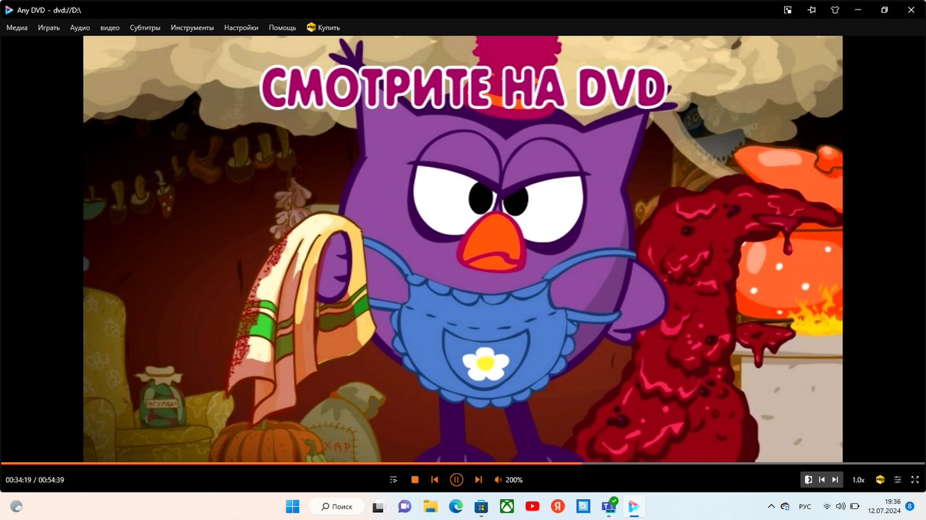
Task: Seek using the orange playback progress bar
Action: [463, 463]
